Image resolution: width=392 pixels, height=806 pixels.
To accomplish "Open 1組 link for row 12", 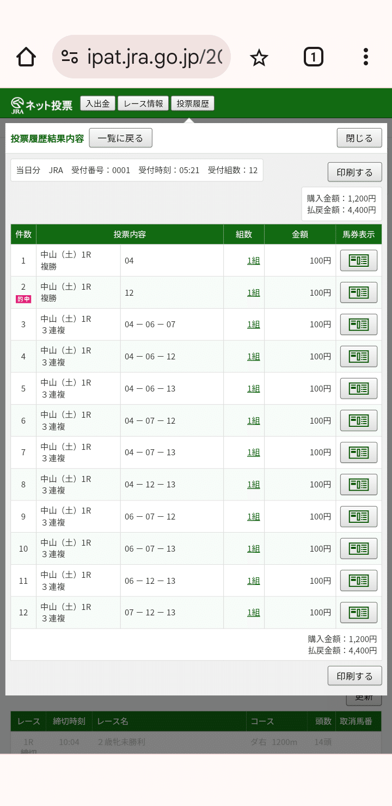I will coord(253,613).
